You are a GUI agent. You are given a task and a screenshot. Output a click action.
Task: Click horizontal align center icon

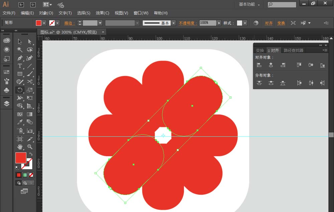271,65
